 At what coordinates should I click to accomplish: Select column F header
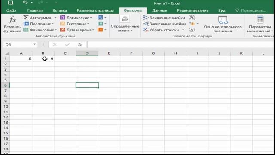pos(131,53)
